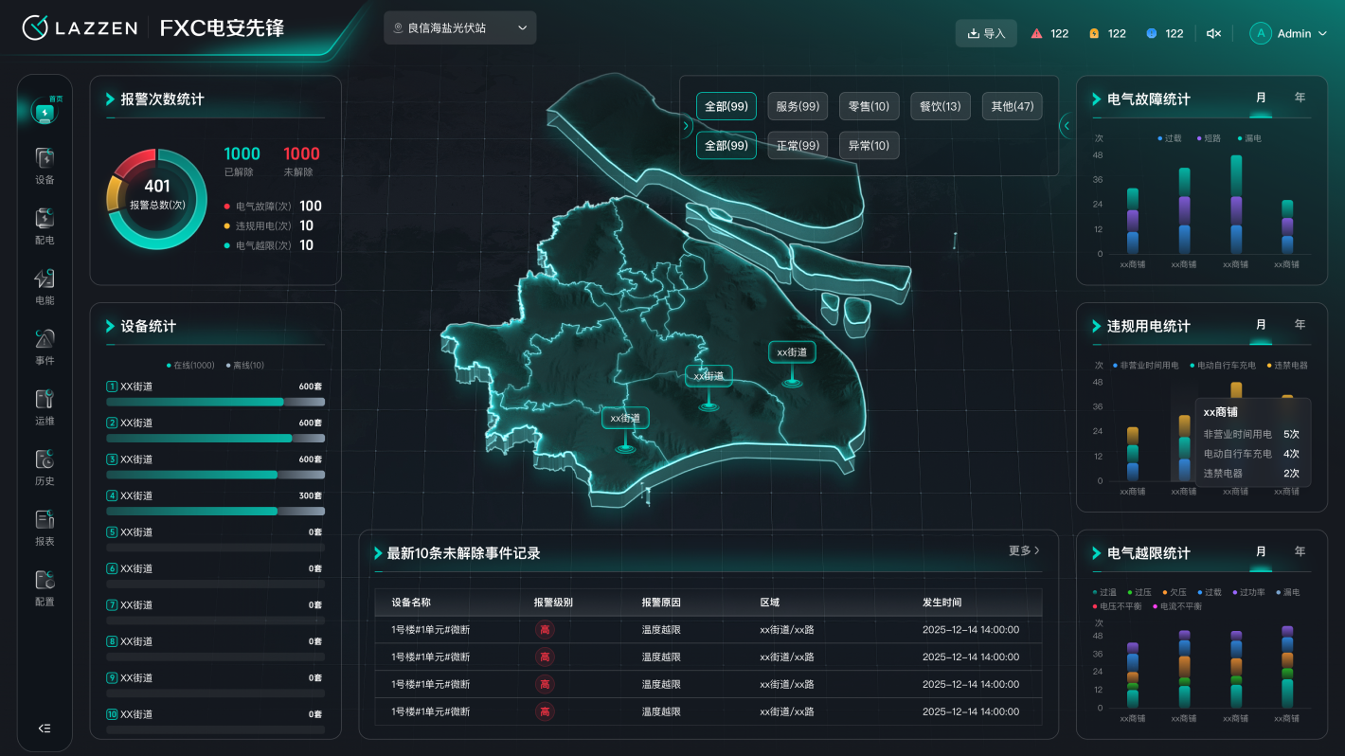Toggle the muted speaker icon

[x=1213, y=33]
